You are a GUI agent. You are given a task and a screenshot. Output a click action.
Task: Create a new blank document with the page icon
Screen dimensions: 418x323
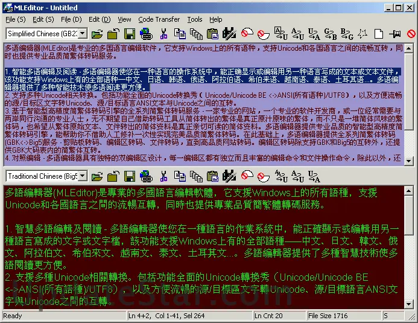(379, 34)
